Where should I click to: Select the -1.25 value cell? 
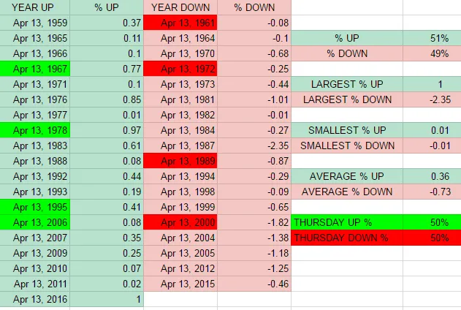click(254, 268)
